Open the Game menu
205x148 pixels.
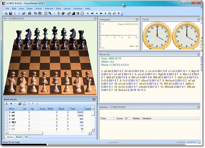[29, 9]
